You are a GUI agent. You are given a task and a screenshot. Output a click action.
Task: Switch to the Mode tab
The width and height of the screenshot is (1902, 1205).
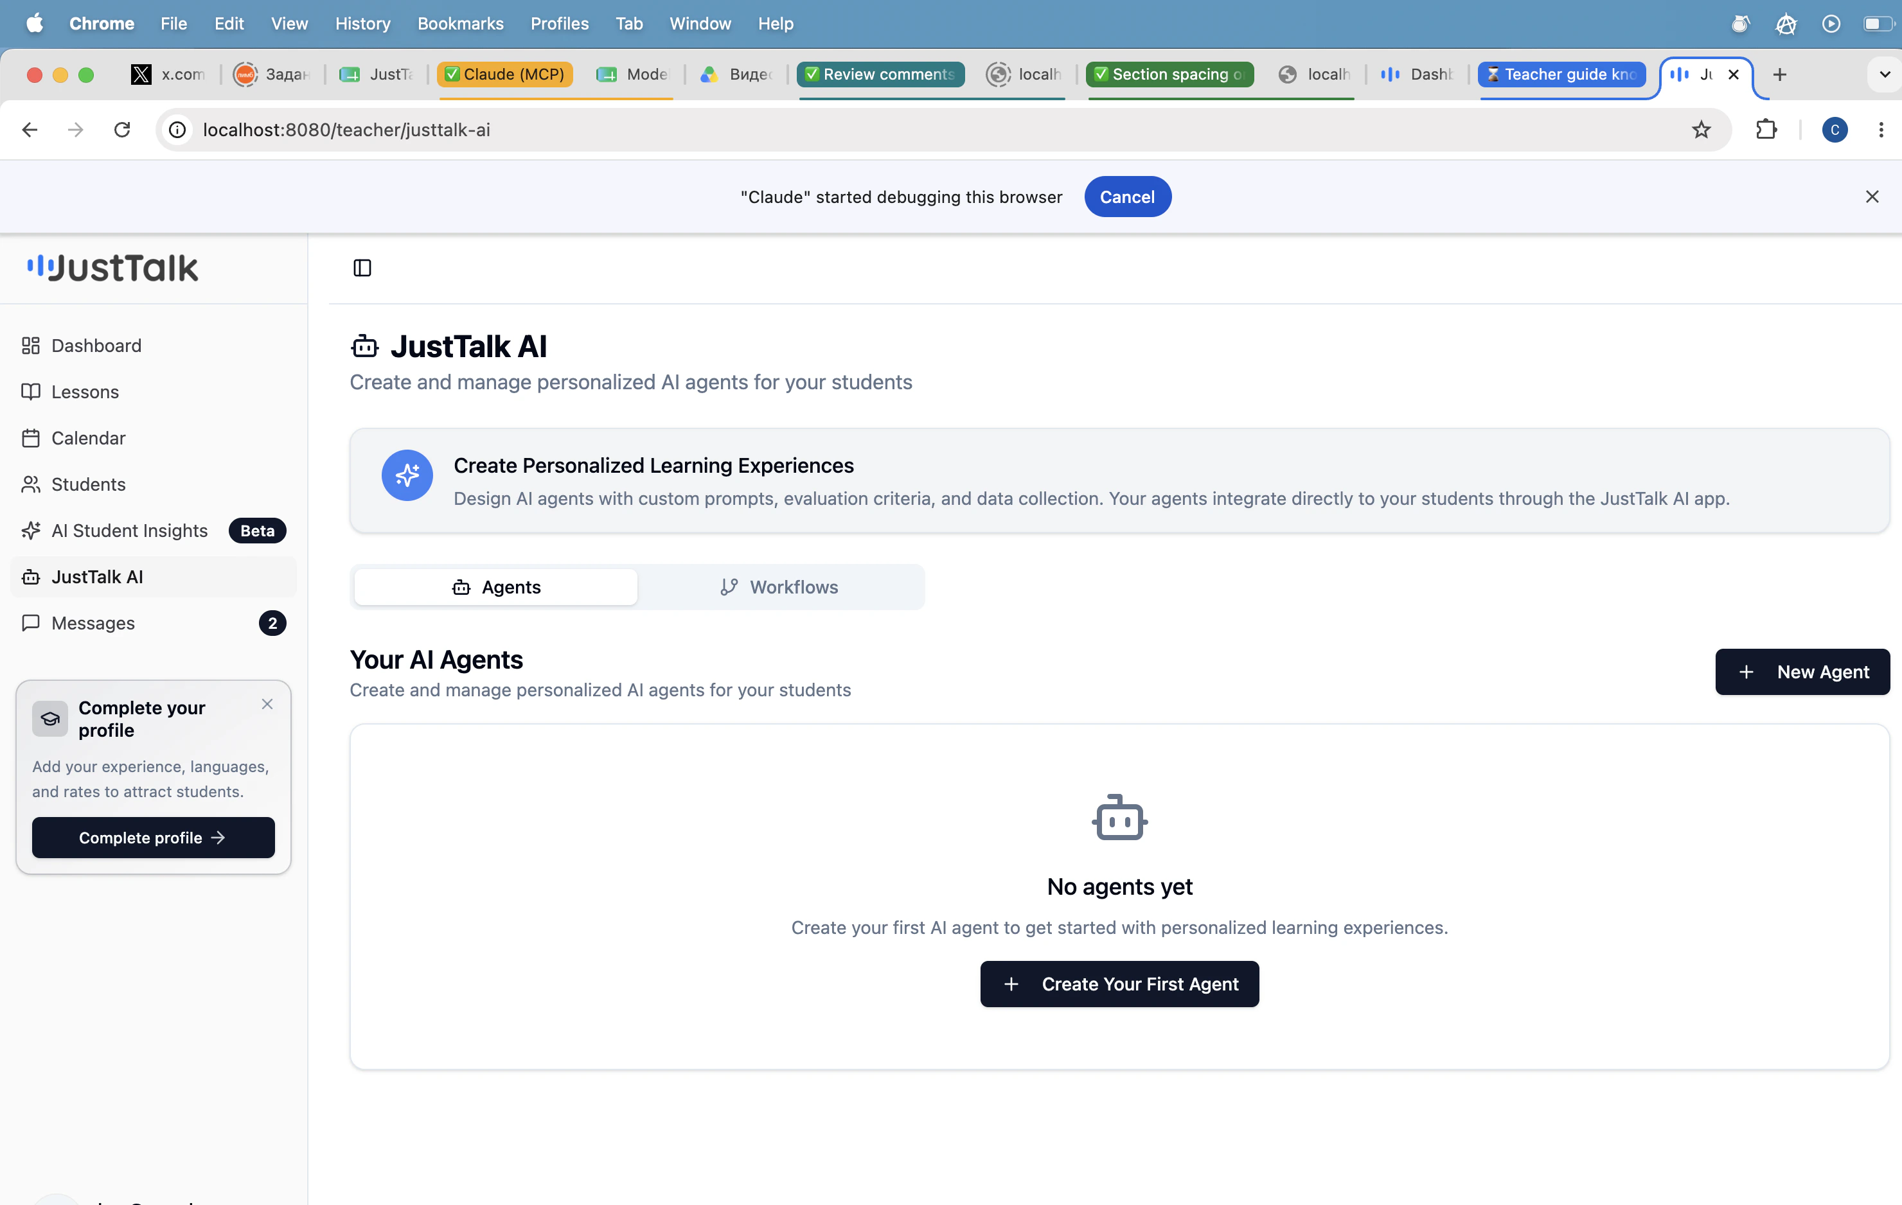click(x=634, y=75)
